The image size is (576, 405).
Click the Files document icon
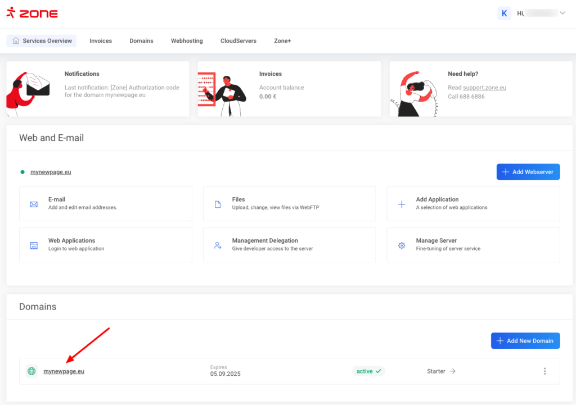click(218, 204)
